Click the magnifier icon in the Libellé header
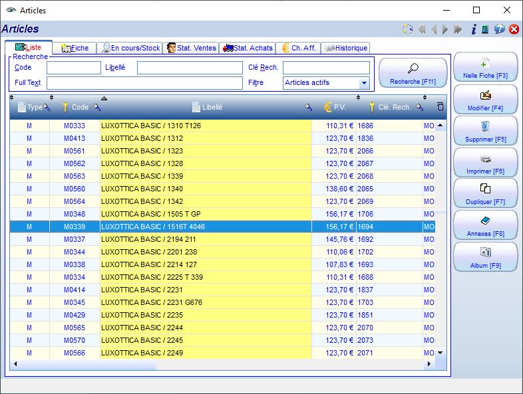The height and width of the screenshot is (394, 523). pos(309,107)
